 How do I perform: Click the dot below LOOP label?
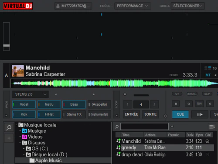point(116,116)
